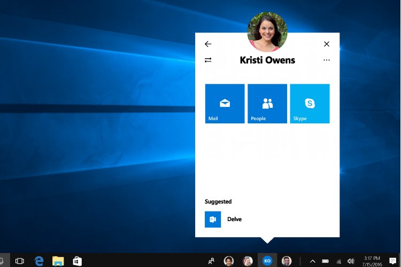Open File Explorer from the taskbar
This screenshot has width=401, height=267.
pos(58,261)
